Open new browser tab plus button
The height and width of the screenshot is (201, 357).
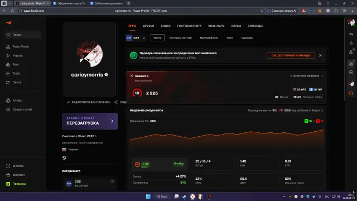click(129, 3)
